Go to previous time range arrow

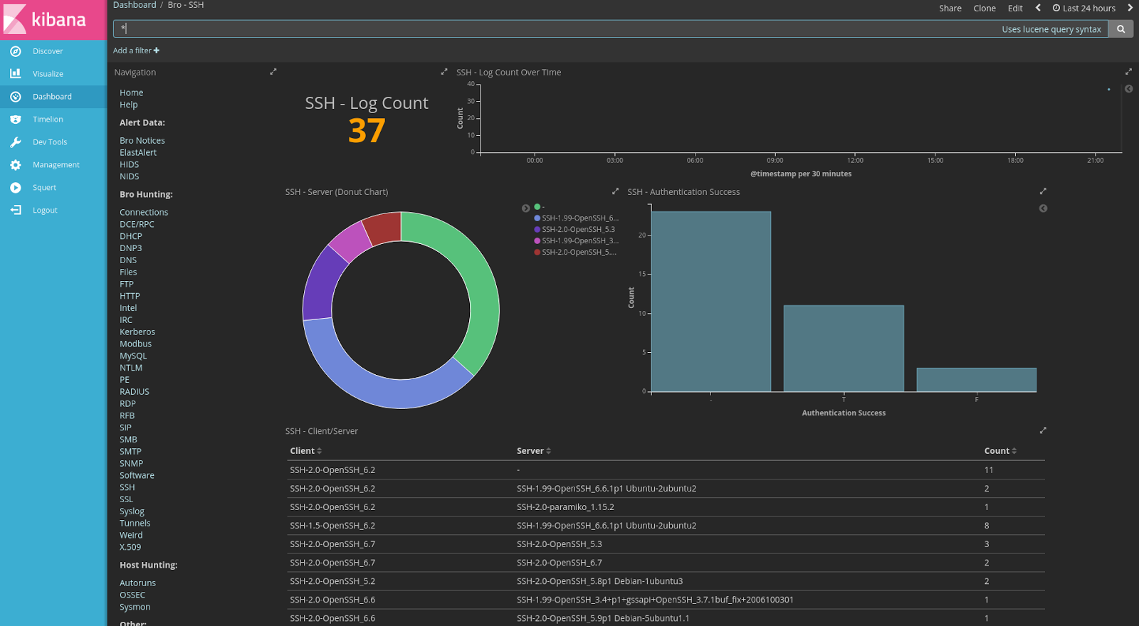(1038, 8)
